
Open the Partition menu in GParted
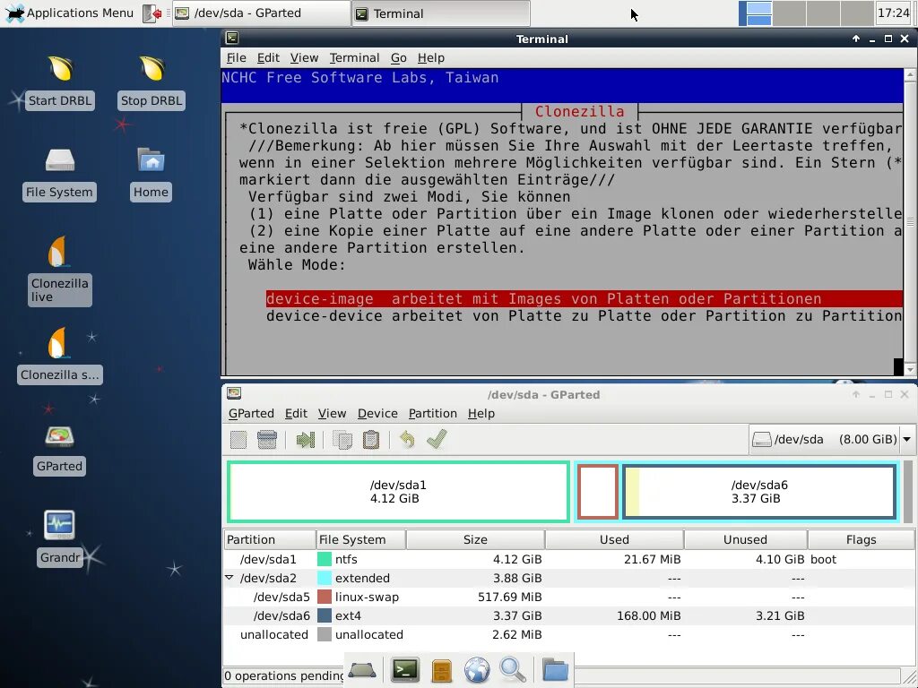(x=433, y=413)
